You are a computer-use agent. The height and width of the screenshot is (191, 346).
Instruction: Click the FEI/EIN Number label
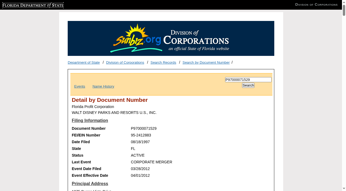[86, 135]
